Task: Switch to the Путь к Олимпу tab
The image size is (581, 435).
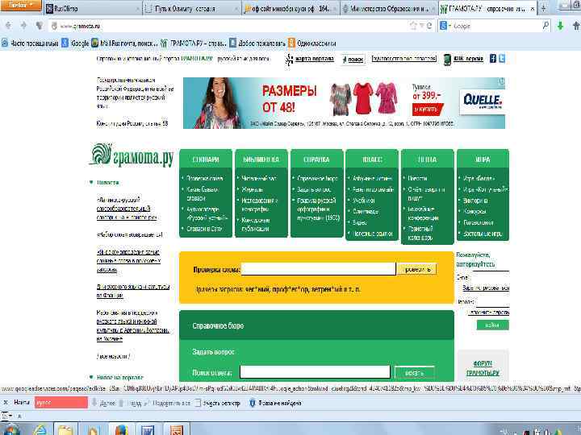Action: click(x=191, y=9)
